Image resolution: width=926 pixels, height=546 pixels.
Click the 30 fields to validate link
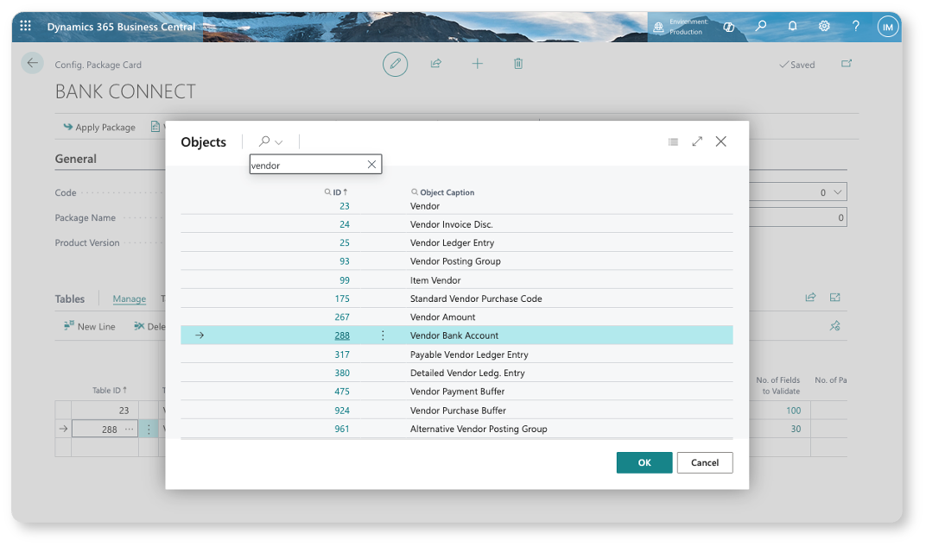coord(796,430)
